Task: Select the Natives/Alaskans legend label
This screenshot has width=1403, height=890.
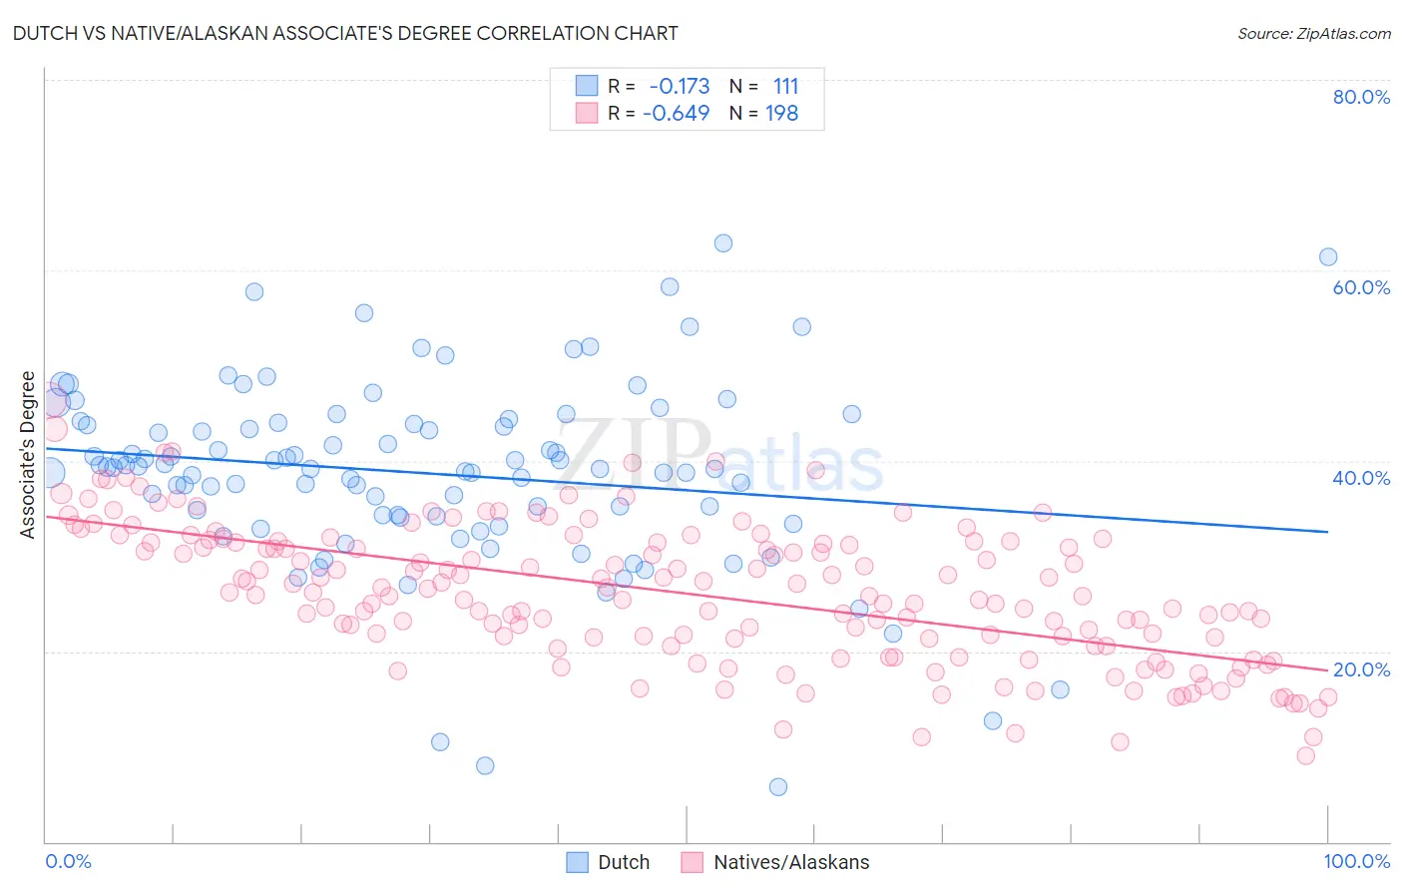Action: click(x=791, y=862)
